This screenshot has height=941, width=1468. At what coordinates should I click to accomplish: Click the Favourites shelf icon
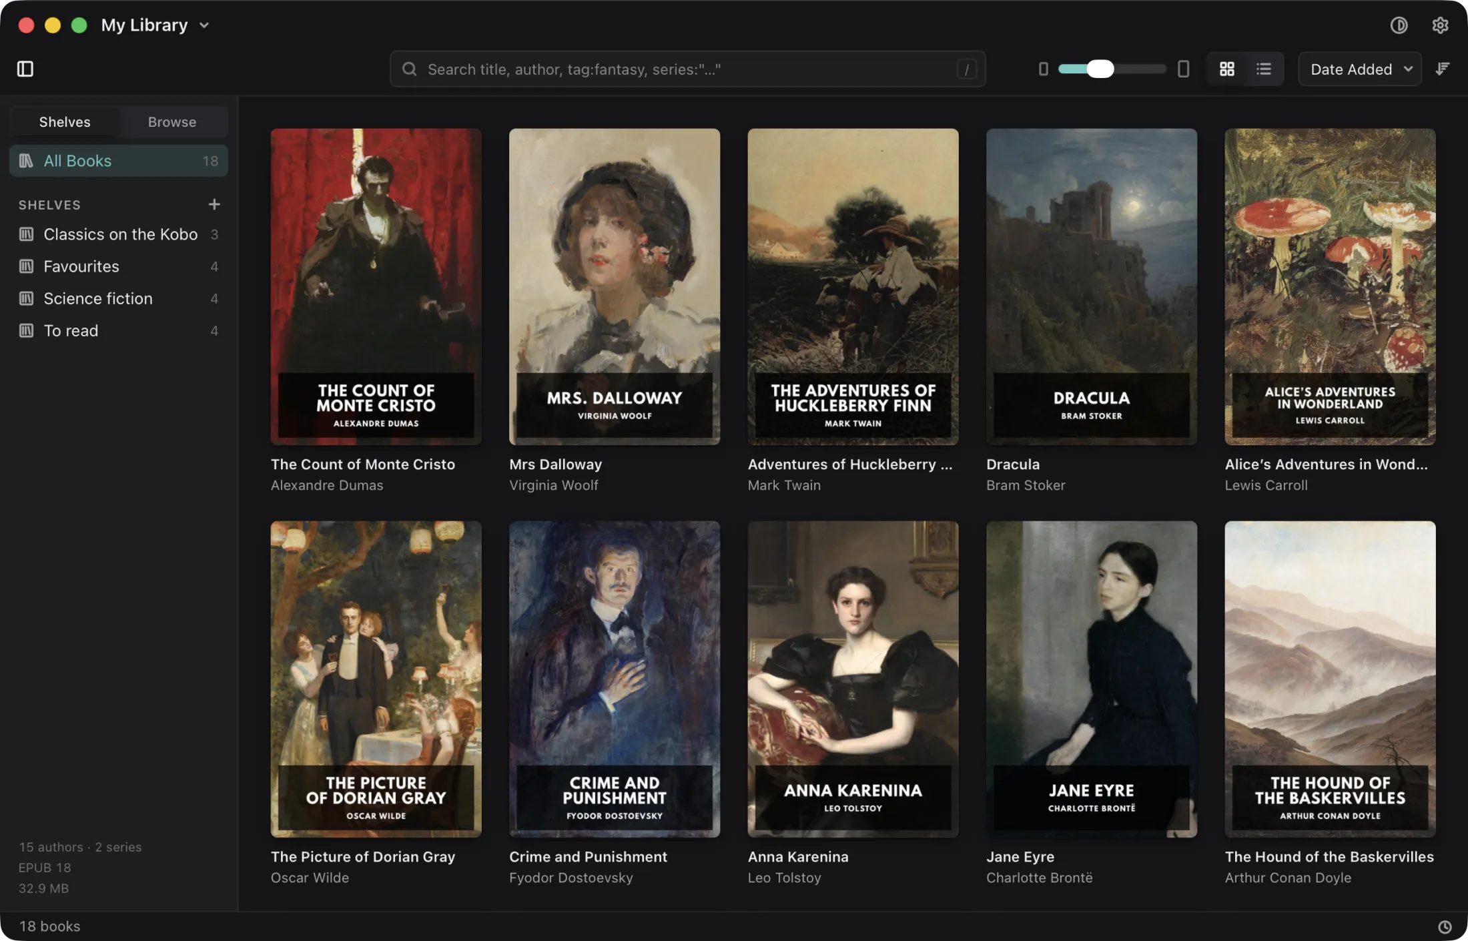[26, 266]
